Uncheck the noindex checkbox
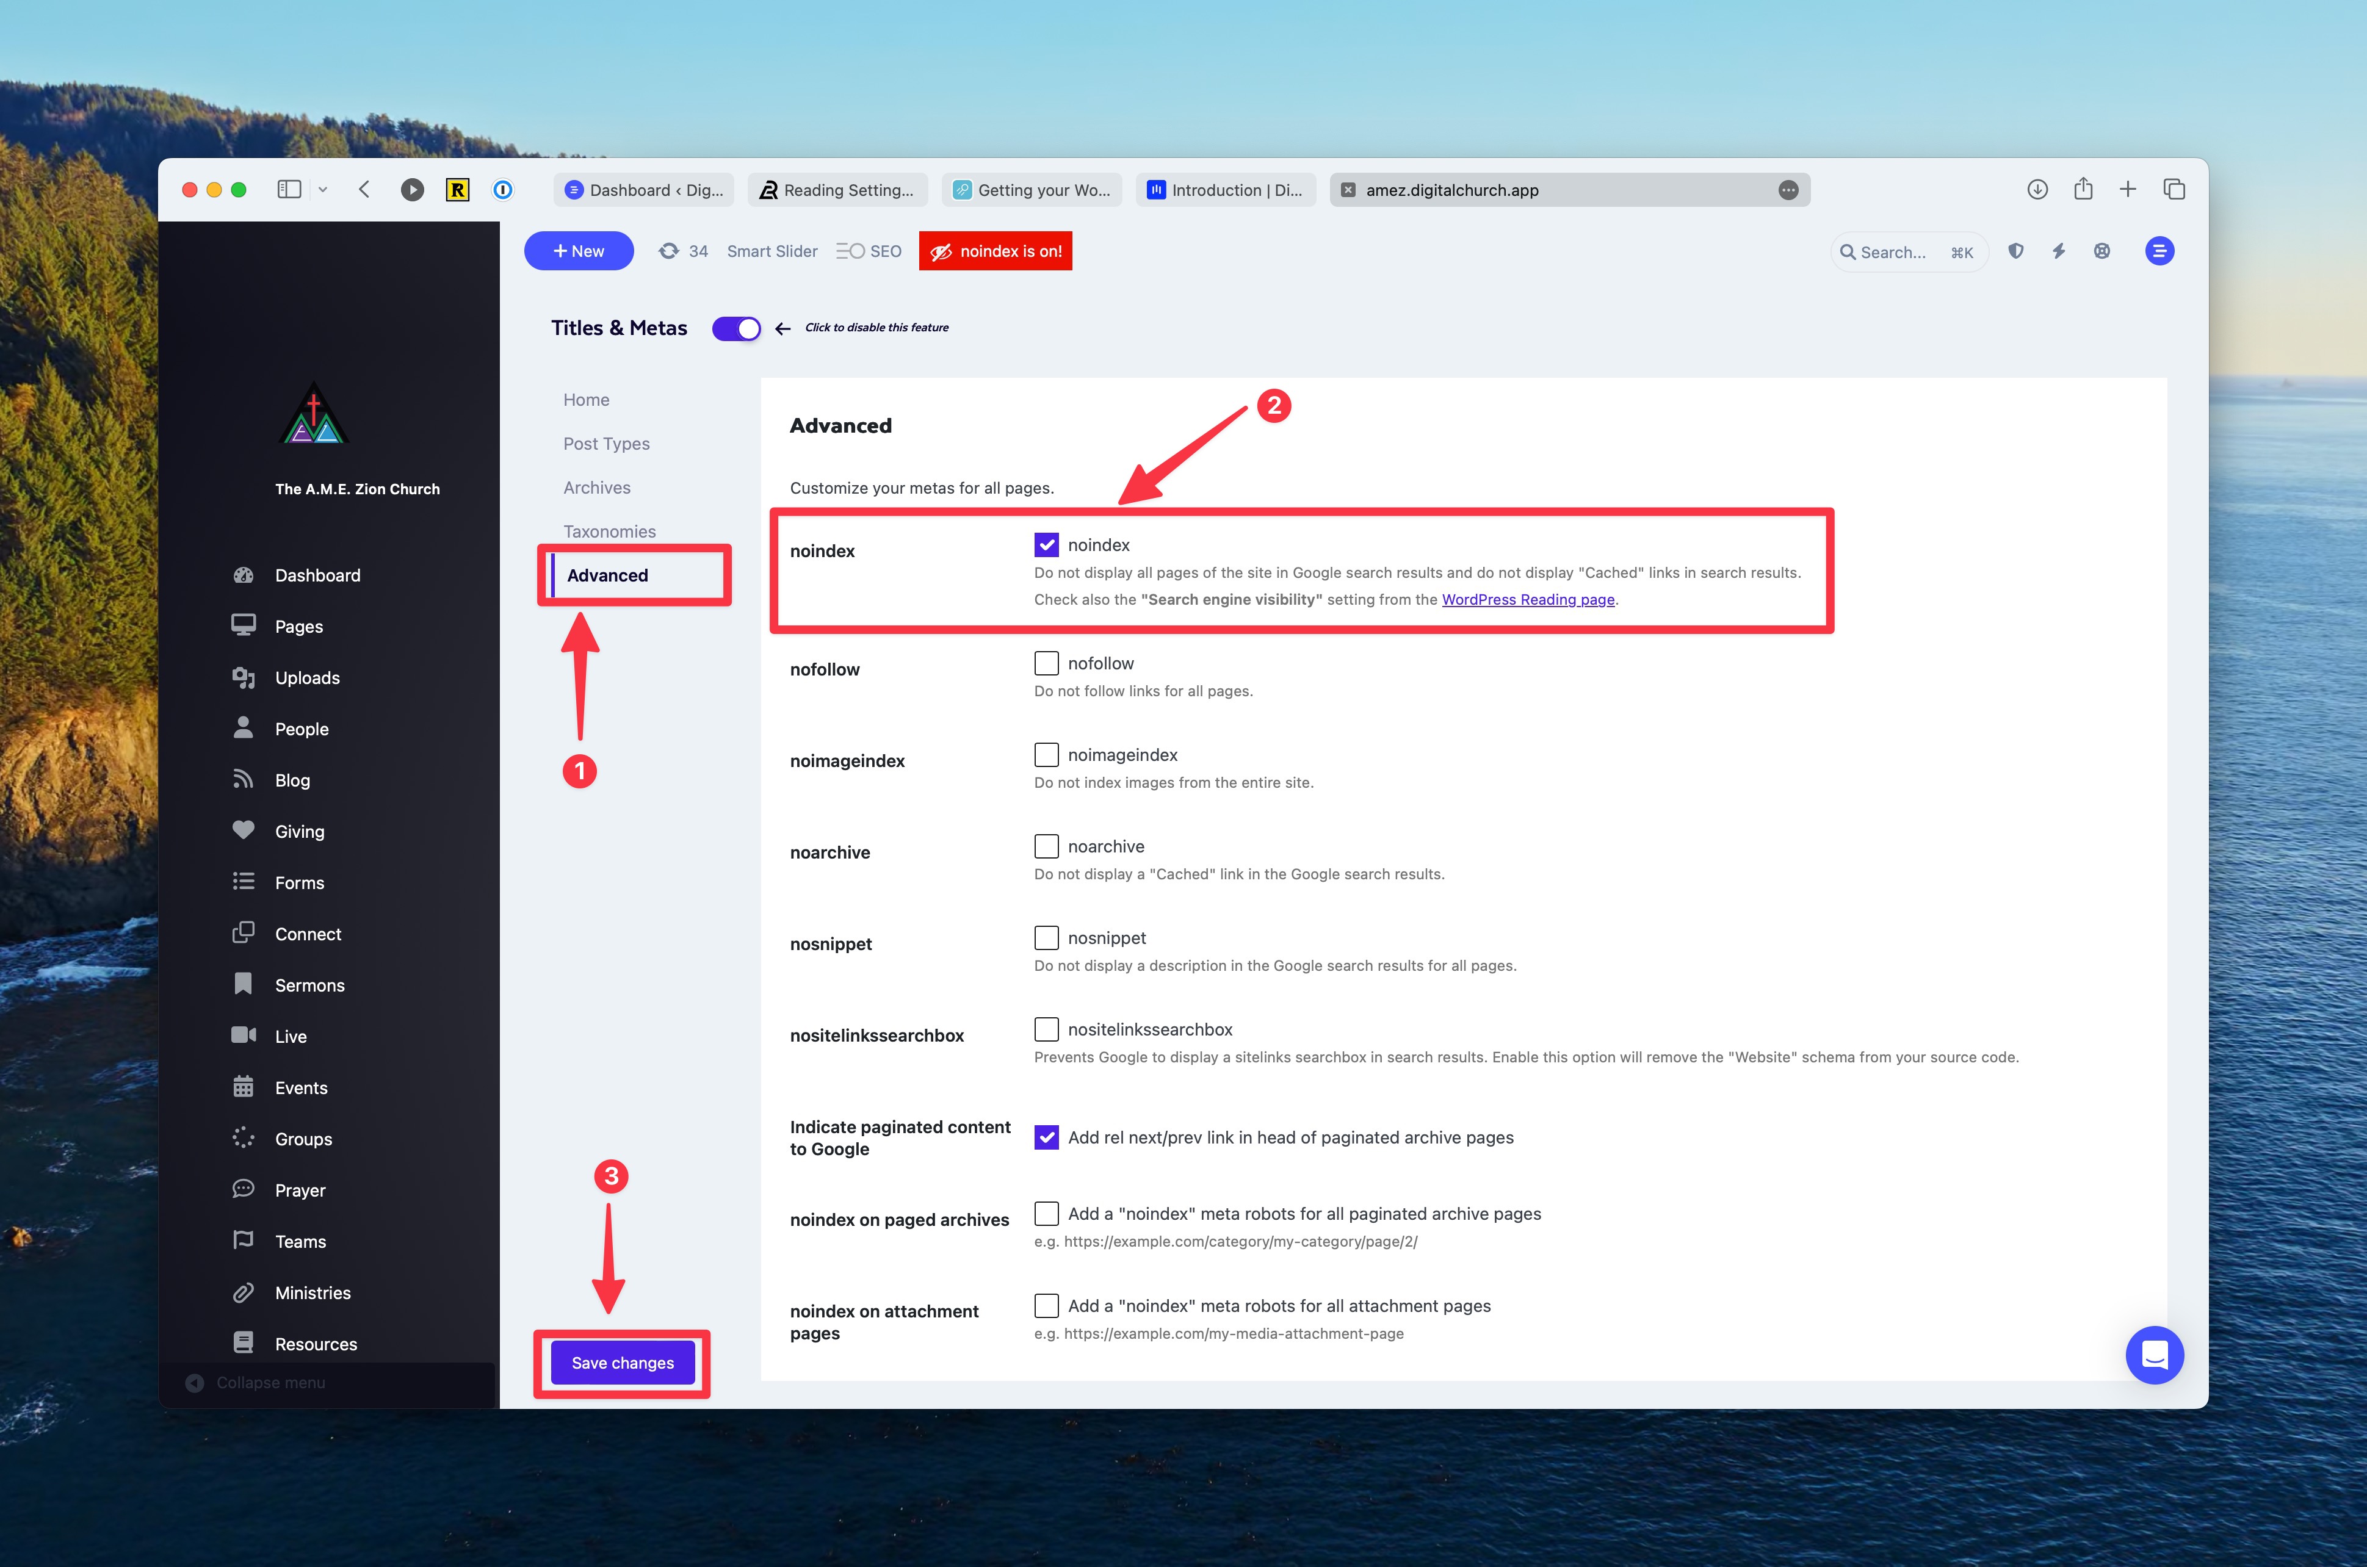Viewport: 2367px width, 1567px height. [1047, 545]
